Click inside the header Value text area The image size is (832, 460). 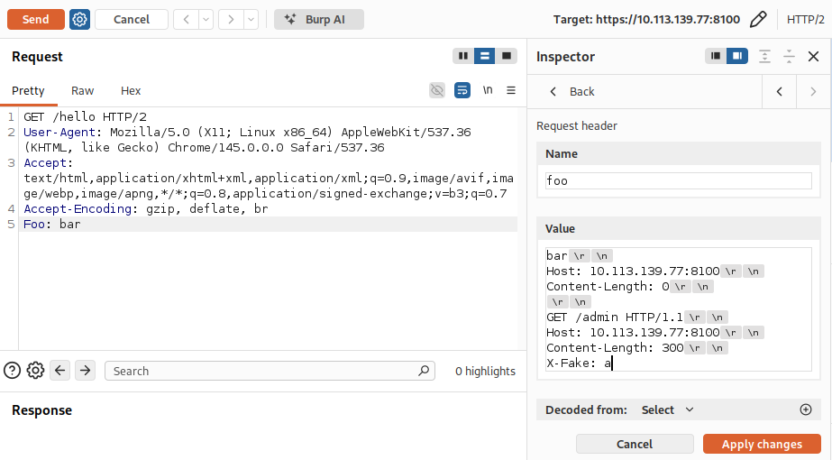678,309
